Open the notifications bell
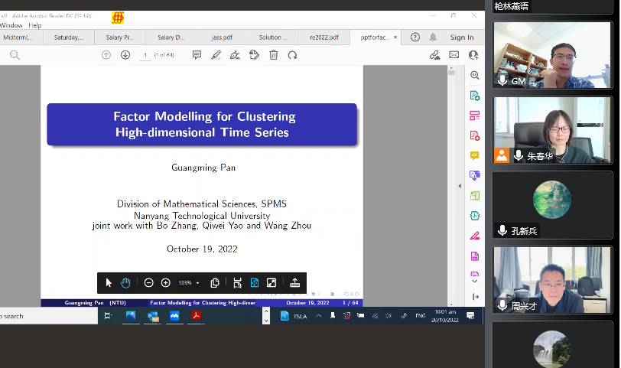This screenshot has height=368, width=621. (433, 37)
